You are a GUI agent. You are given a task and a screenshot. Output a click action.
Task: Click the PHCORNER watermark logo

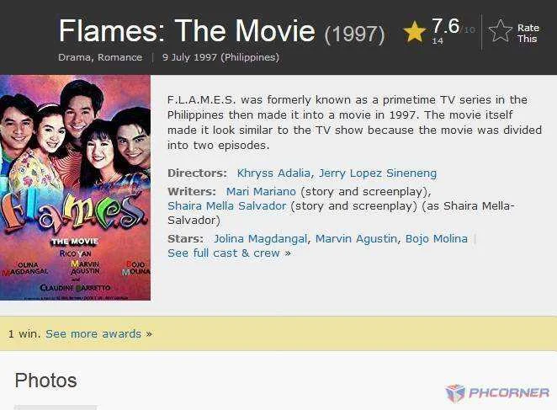(x=497, y=393)
